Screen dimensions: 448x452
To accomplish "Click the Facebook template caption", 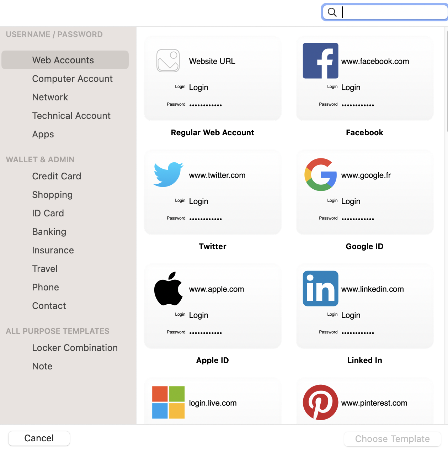I will pos(365,132).
